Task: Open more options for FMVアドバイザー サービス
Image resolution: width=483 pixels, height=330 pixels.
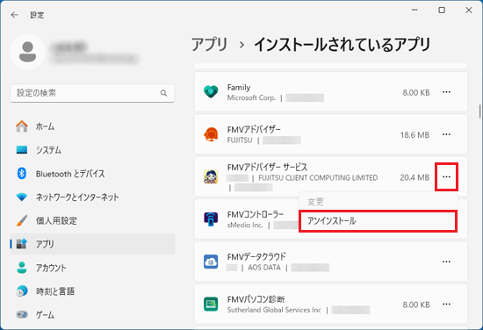Action: pos(446,176)
